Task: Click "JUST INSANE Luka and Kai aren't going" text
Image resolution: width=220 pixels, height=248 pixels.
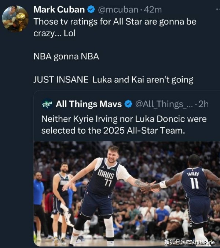Action: (113, 80)
